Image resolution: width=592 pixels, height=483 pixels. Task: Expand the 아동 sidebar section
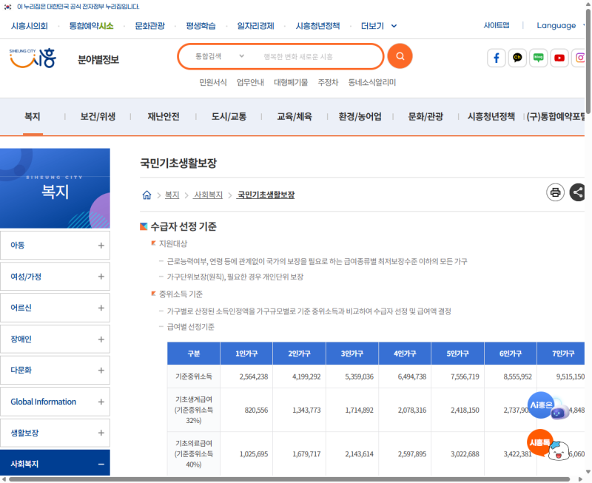pos(55,246)
